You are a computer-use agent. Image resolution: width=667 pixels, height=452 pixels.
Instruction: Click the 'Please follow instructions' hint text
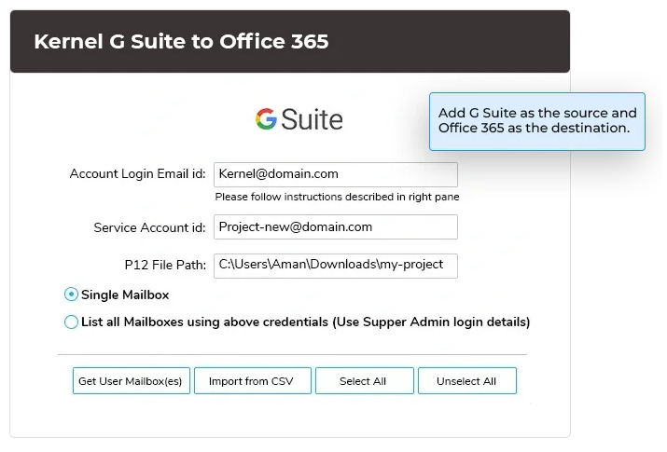[337, 197]
